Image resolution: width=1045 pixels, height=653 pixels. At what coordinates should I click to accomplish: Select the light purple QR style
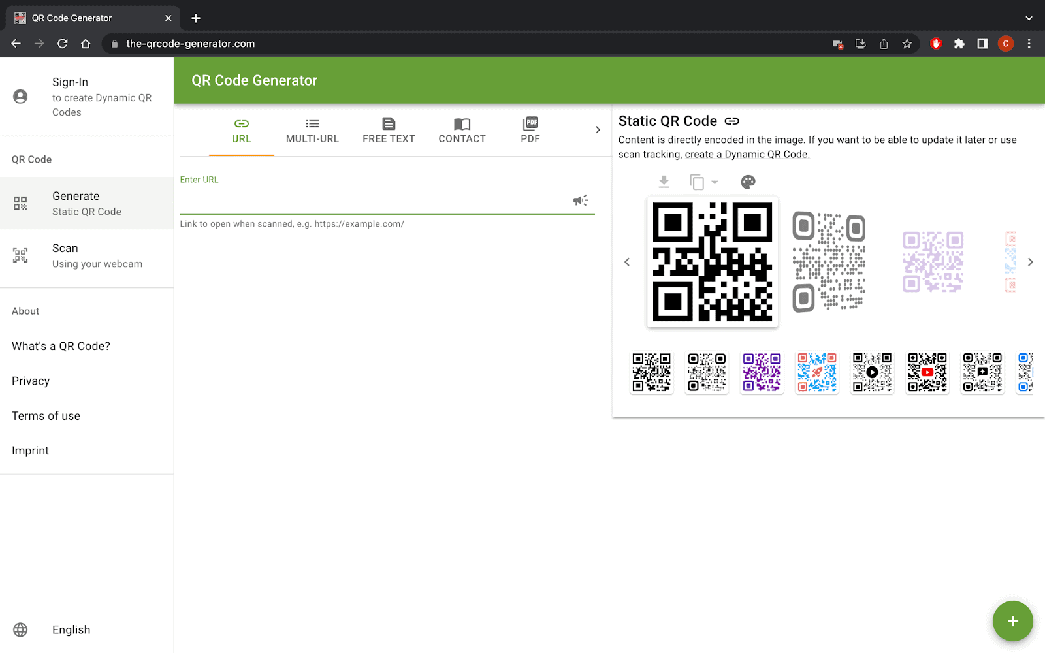pyautogui.click(x=933, y=262)
